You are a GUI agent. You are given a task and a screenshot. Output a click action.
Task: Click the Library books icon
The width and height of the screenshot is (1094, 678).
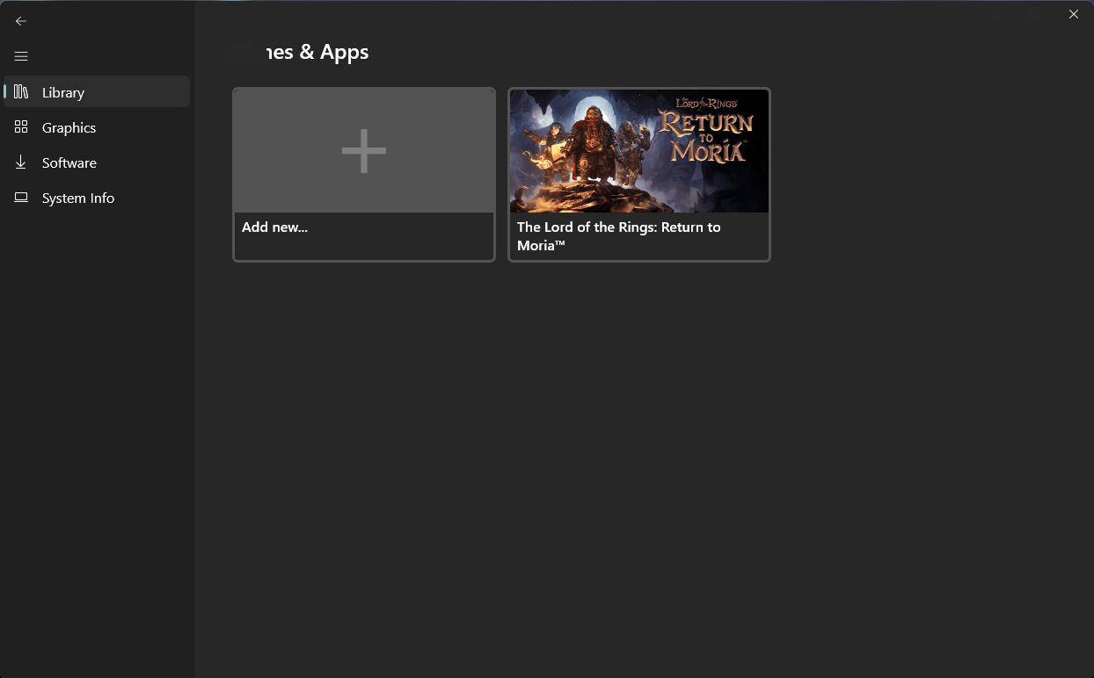coord(21,92)
